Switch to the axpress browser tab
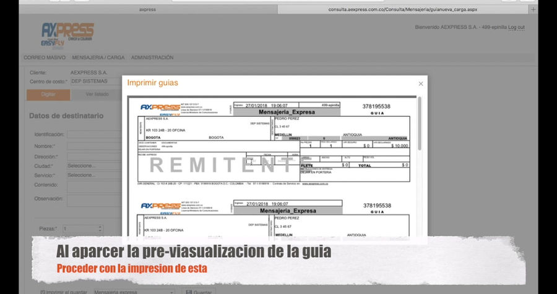Viewport: 557px width, 294px height. (147, 10)
